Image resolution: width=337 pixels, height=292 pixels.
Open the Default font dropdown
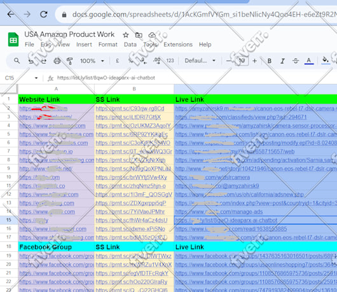click(x=200, y=61)
